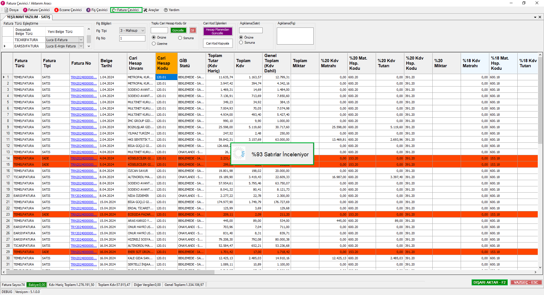Click the Açıklama(Satır) input field
Viewport: 544px width, 295px height.
click(x=251, y=30)
